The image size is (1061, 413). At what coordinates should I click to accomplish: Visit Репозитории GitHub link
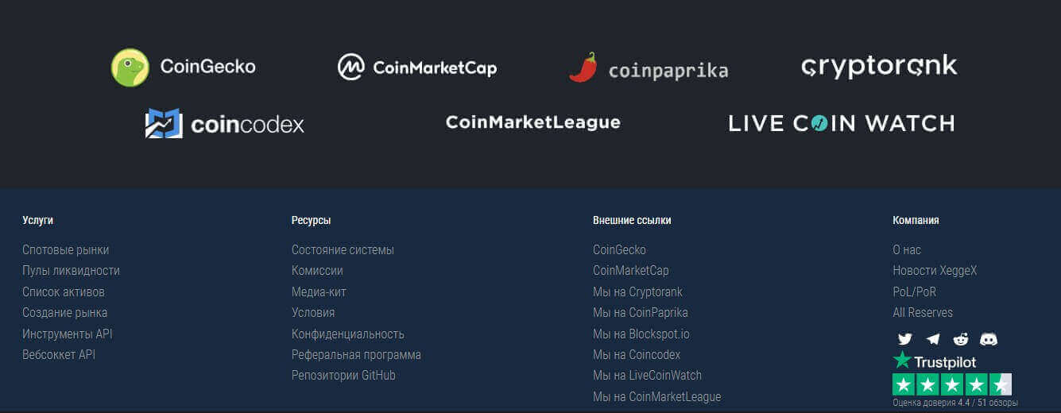point(343,375)
